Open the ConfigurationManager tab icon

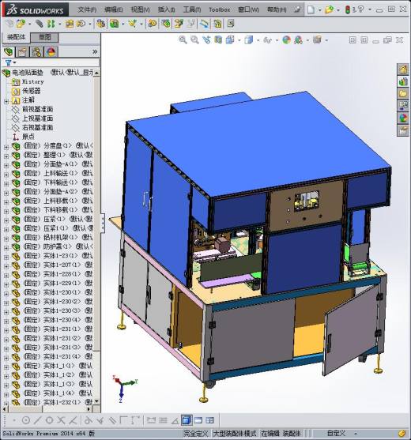37,51
